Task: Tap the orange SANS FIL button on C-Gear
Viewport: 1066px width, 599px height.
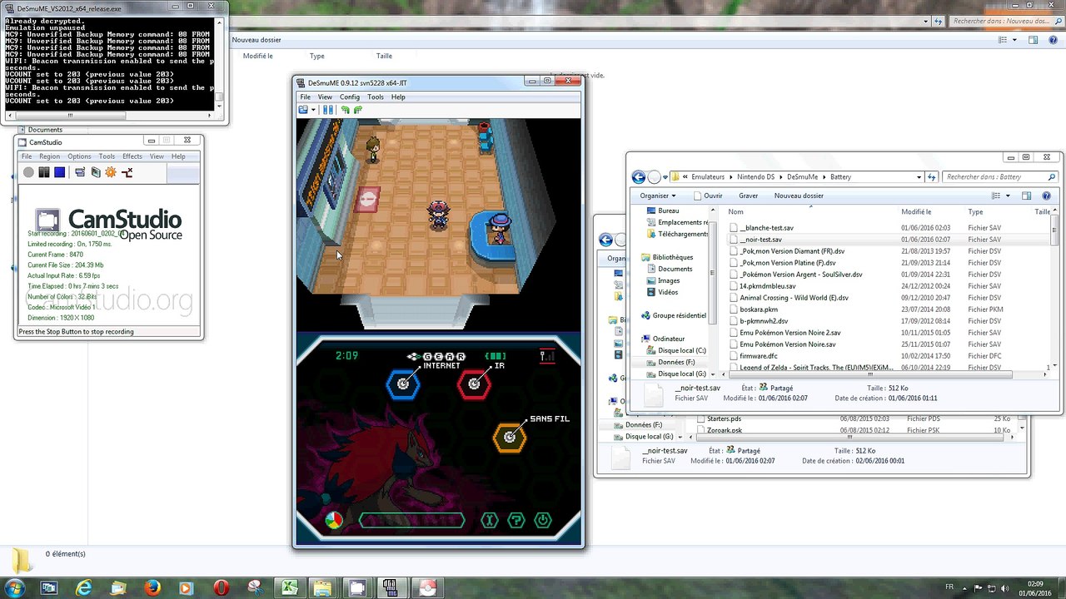Action: [510, 437]
